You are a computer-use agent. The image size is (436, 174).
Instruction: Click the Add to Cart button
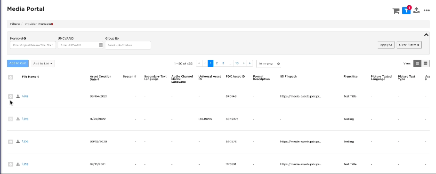(x=18, y=63)
